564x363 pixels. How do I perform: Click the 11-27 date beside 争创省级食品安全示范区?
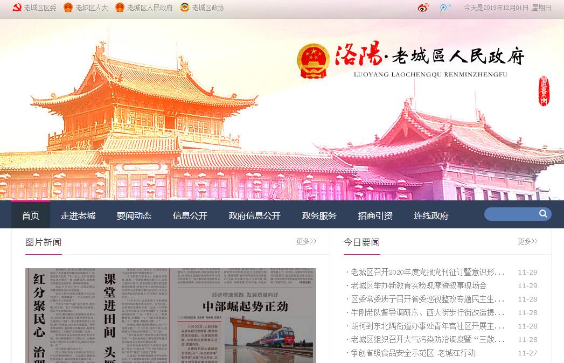click(528, 353)
